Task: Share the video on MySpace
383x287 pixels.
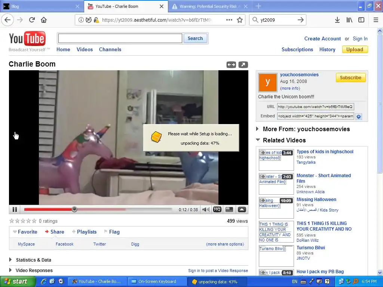Action: pos(27,244)
